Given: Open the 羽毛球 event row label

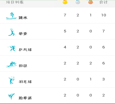Looking at the screenshot, I should click(25, 82).
